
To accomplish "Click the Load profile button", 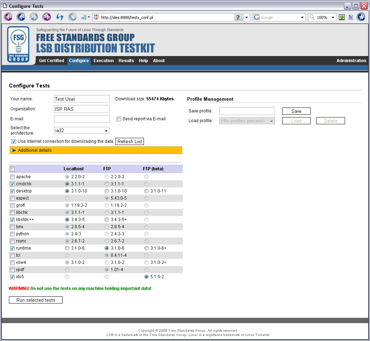I will [x=296, y=121].
